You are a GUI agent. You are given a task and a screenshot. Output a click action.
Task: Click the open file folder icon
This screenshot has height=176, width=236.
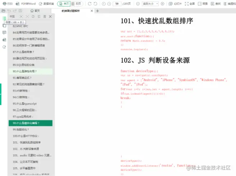[x=4, y=11]
